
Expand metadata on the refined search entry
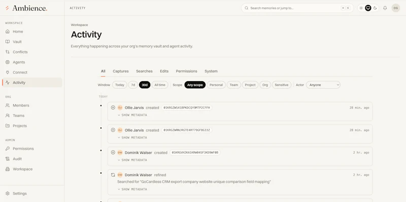click(132, 189)
